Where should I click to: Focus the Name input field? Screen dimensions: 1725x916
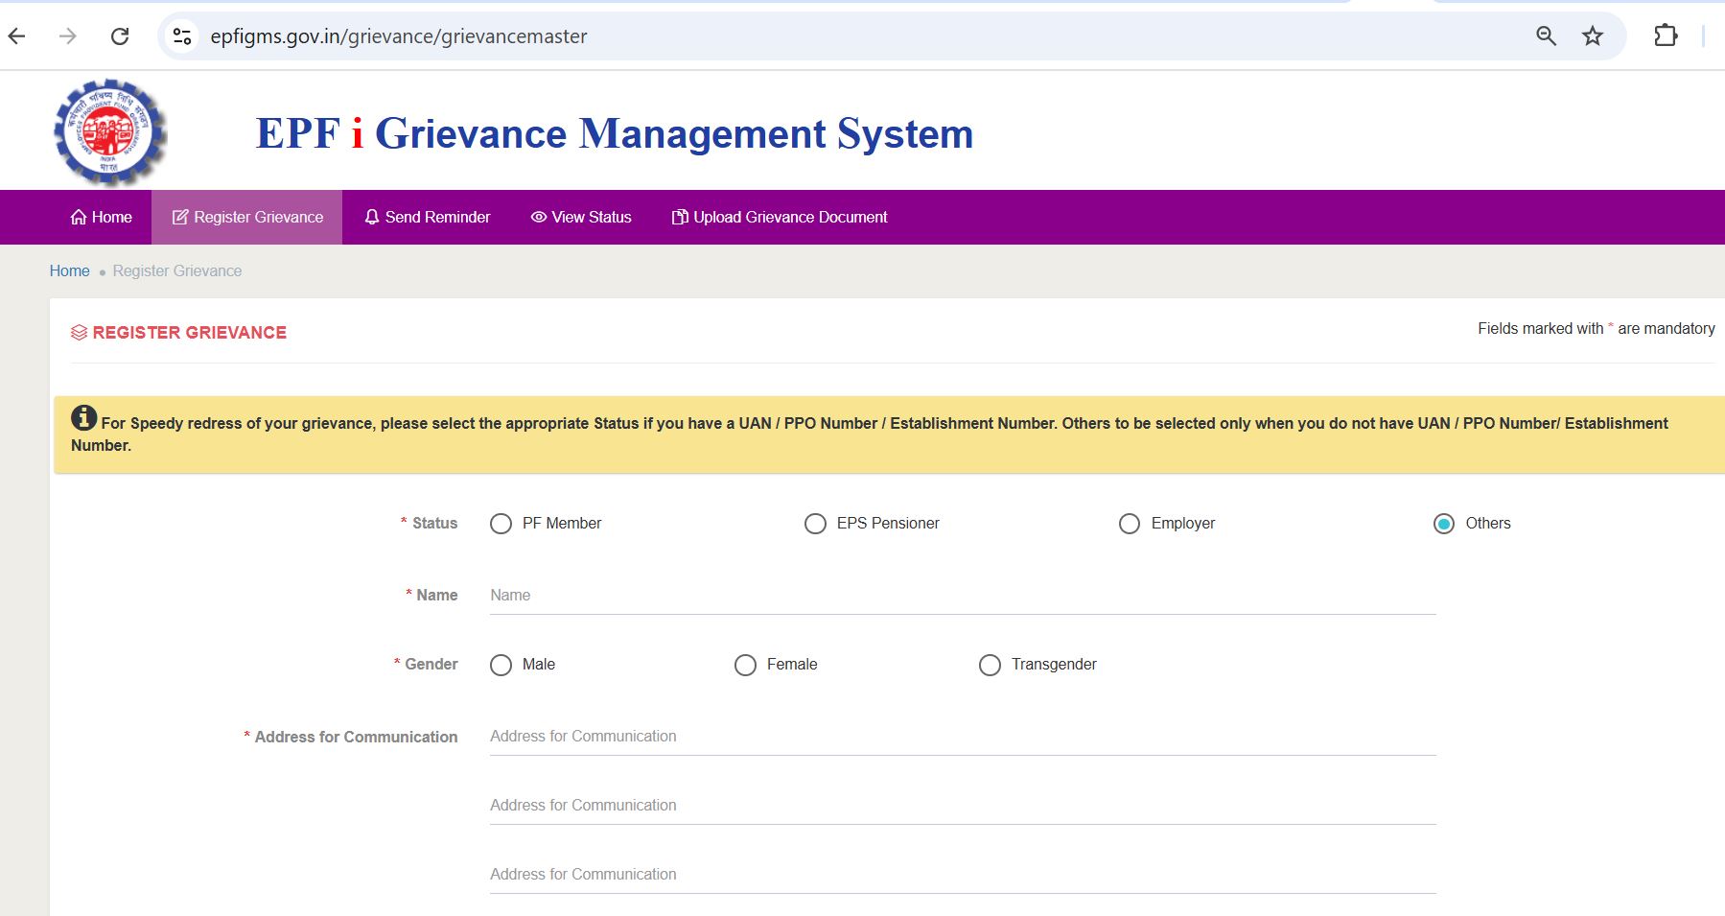point(963,596)
